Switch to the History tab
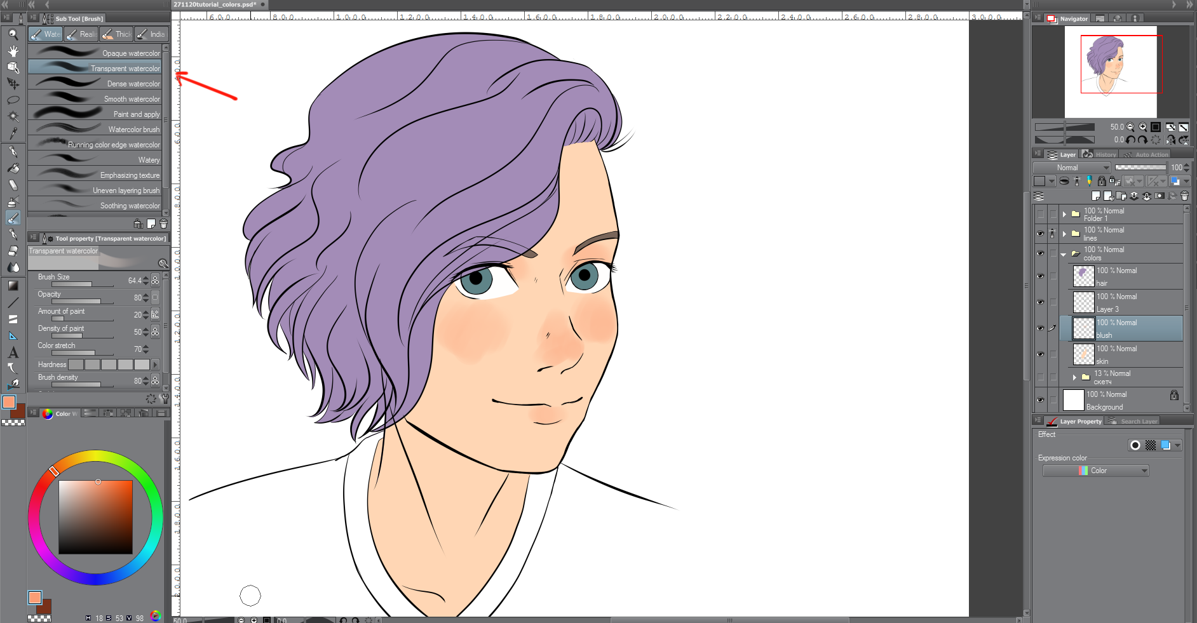The height and width of the screenshot is (623, 1197). click(x=1104, y=154)
